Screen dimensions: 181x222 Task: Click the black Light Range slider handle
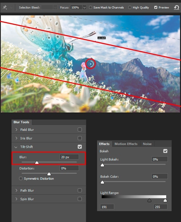pos(149,200)
